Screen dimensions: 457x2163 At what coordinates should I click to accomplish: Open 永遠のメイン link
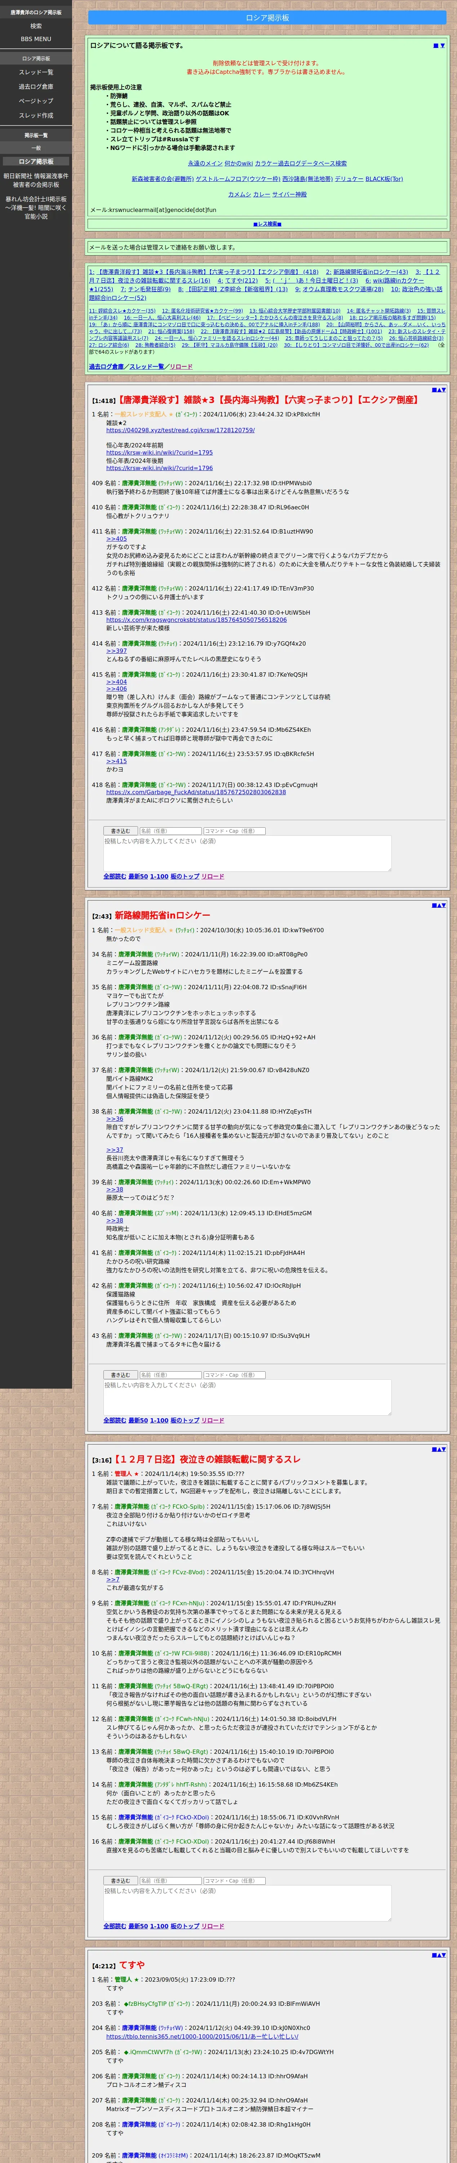coord(205,164)
